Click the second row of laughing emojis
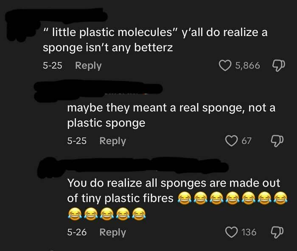This screenshot has width=297, height=251. point(104,214)
